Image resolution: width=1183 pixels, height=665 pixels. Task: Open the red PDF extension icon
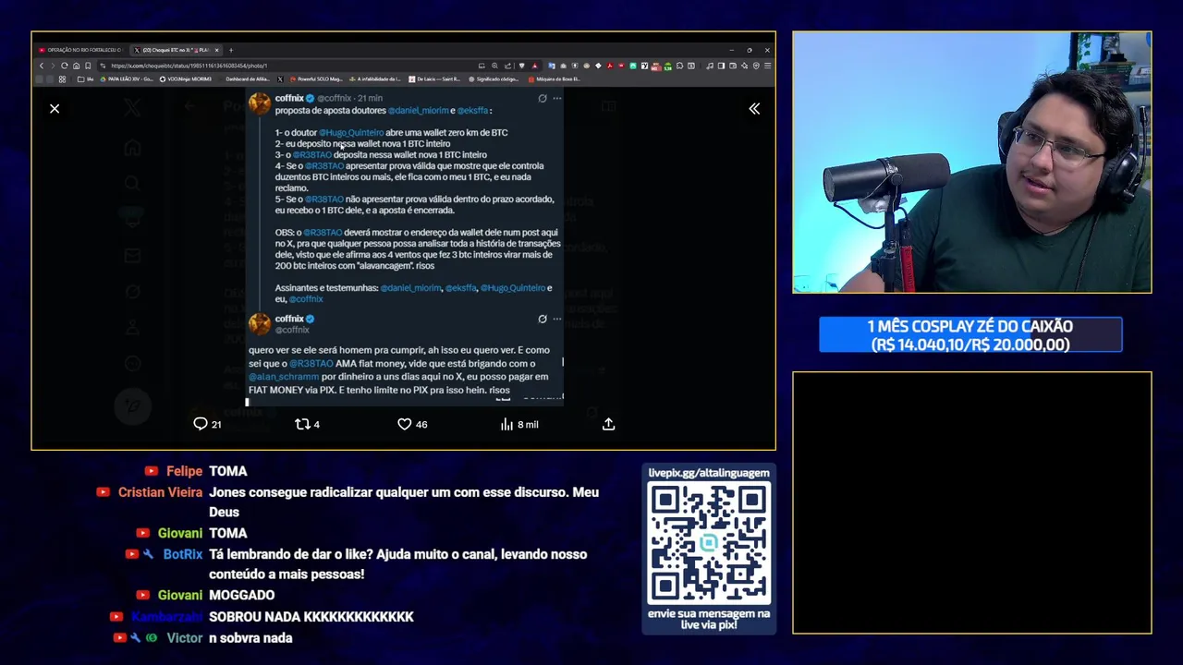(x=610, y=66)
